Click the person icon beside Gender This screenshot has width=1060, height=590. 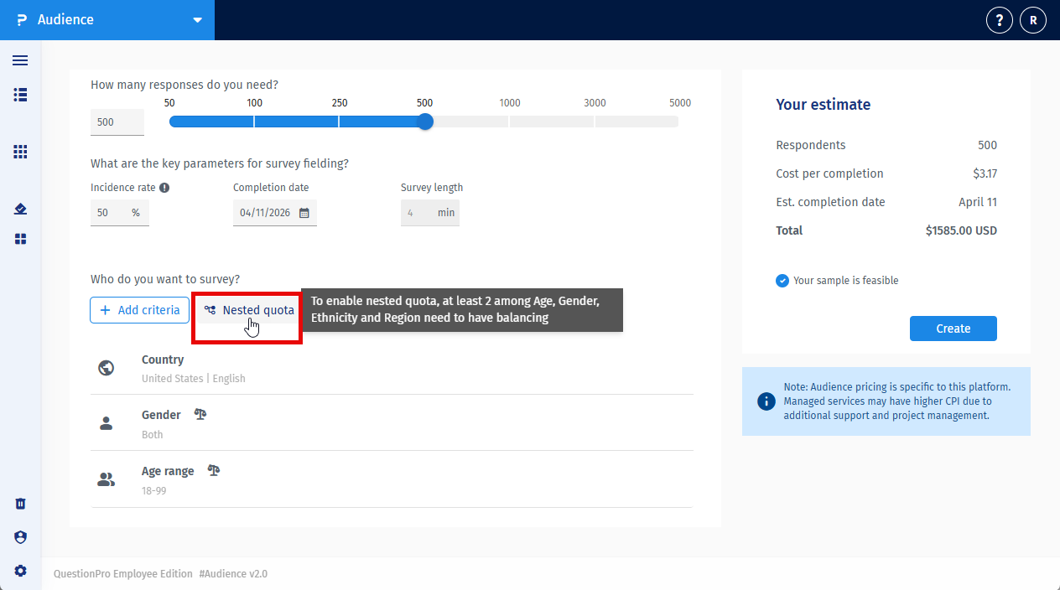107,424
